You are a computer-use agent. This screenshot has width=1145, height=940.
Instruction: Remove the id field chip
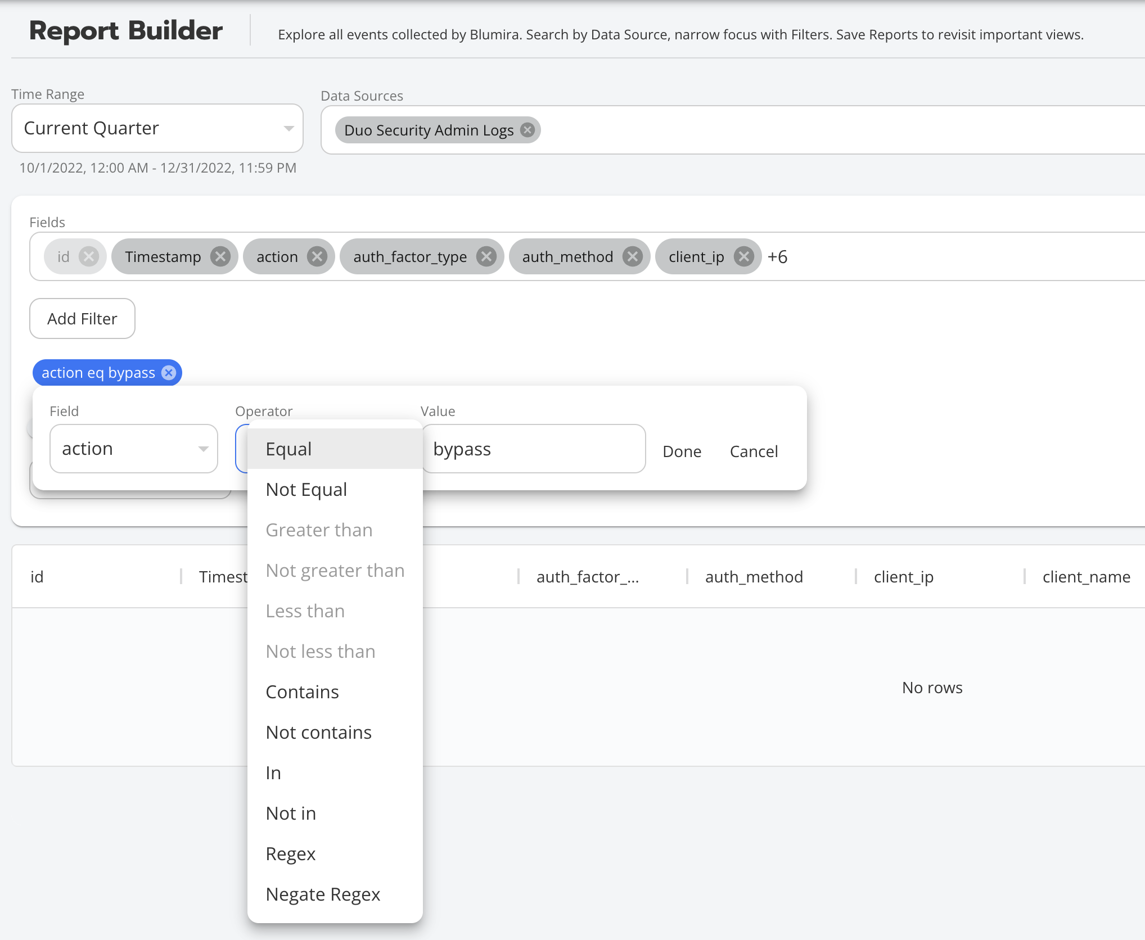click(x=88, y=257)
